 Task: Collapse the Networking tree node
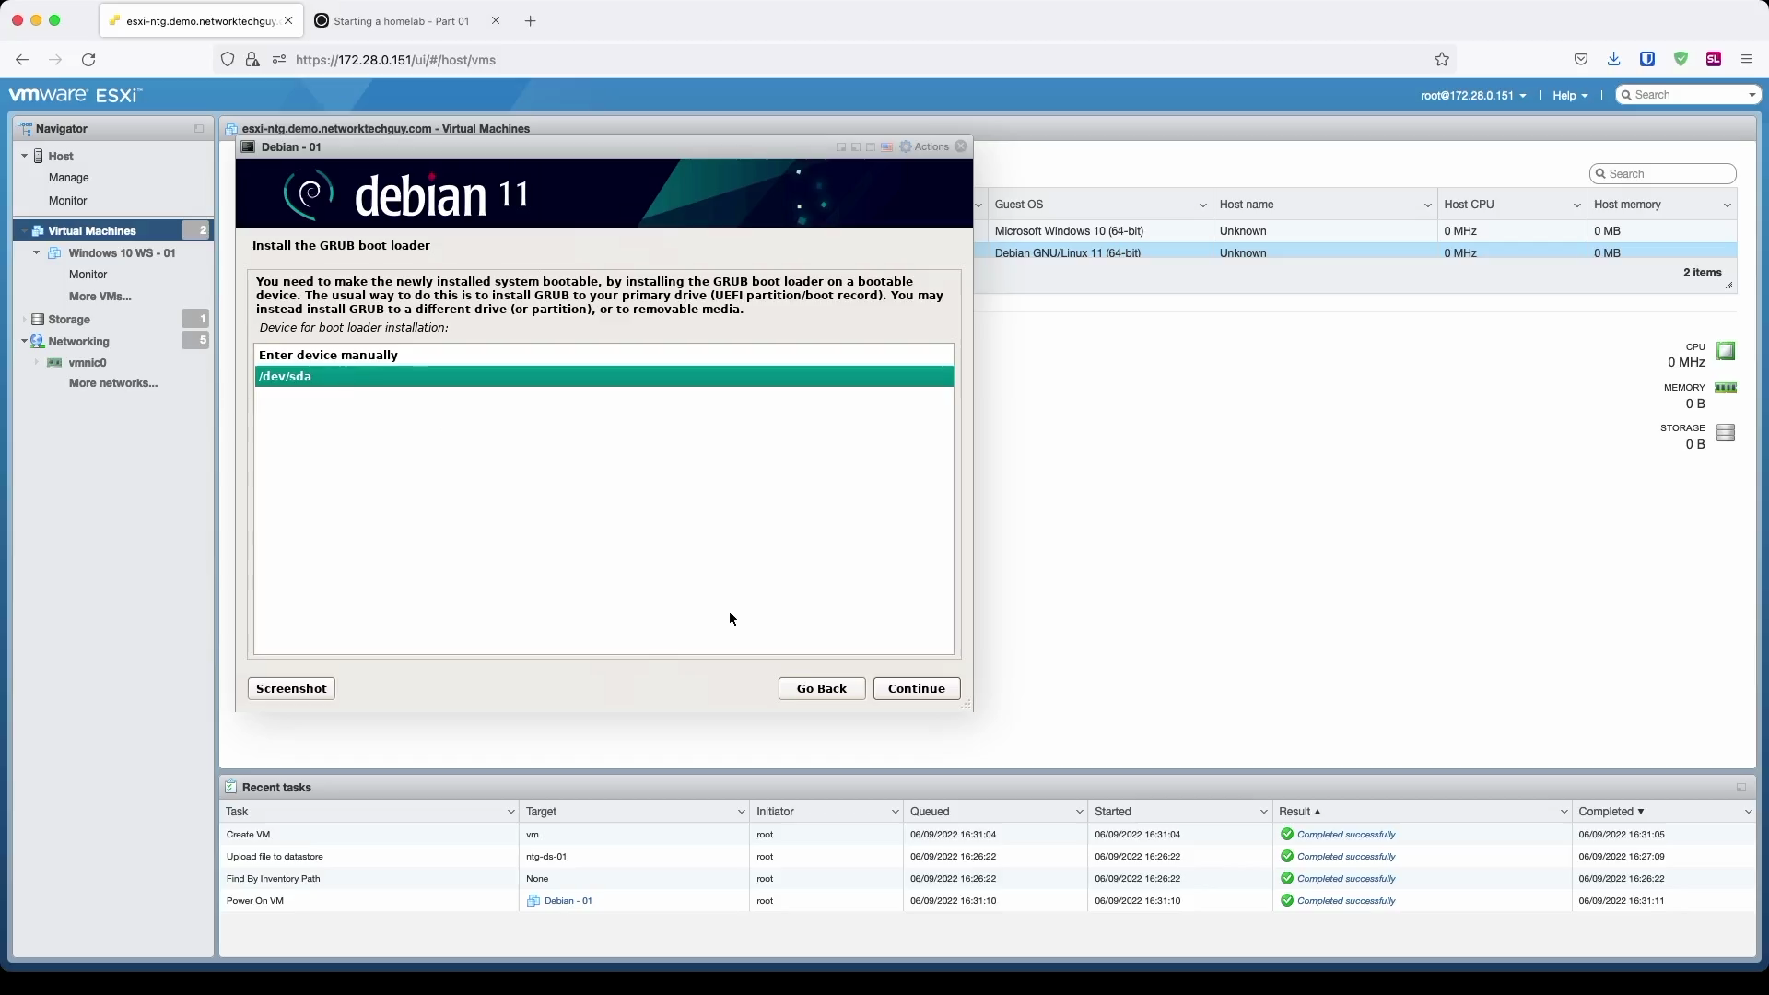click(x=25, y=342)
